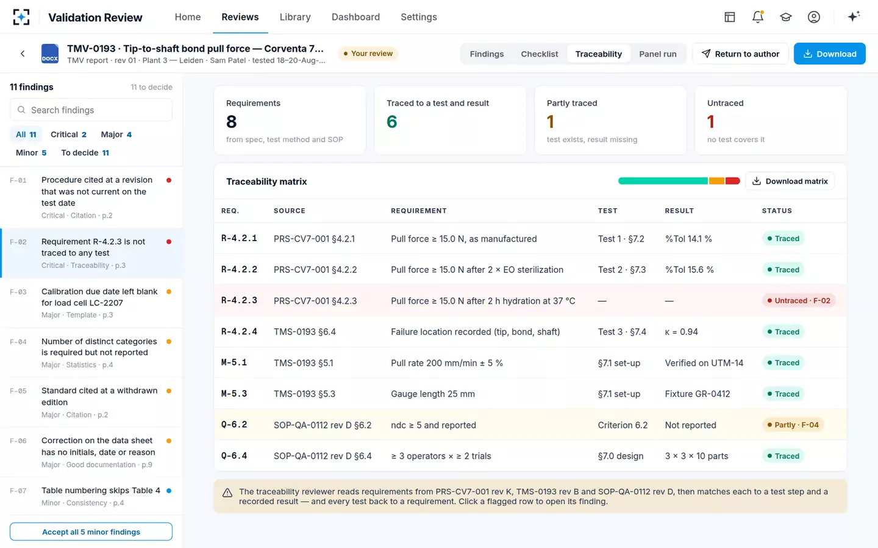Viewport: 878px width, 548px height.
Task: Open the Library menu
Action: (295, 17)
